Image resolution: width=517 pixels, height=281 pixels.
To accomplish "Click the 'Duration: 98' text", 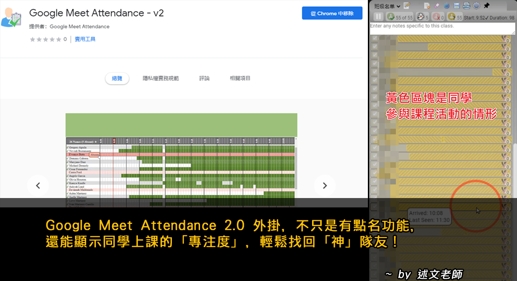I will 502,18.
